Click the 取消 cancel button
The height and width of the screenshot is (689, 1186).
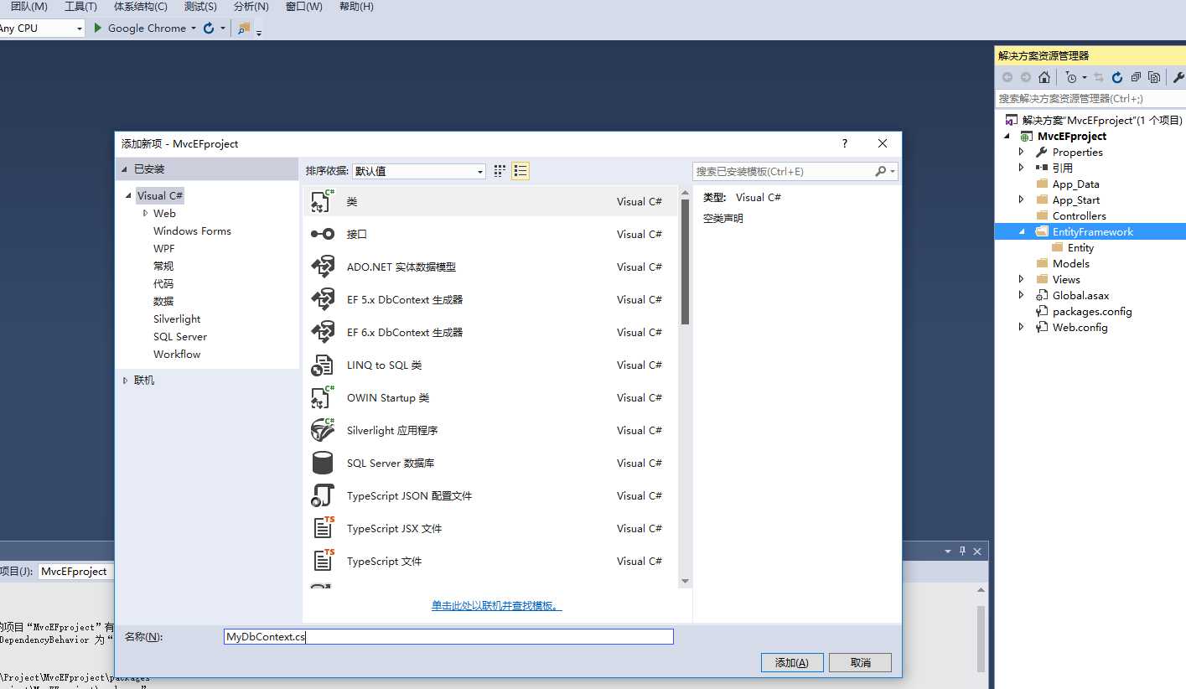coord(860,662)
